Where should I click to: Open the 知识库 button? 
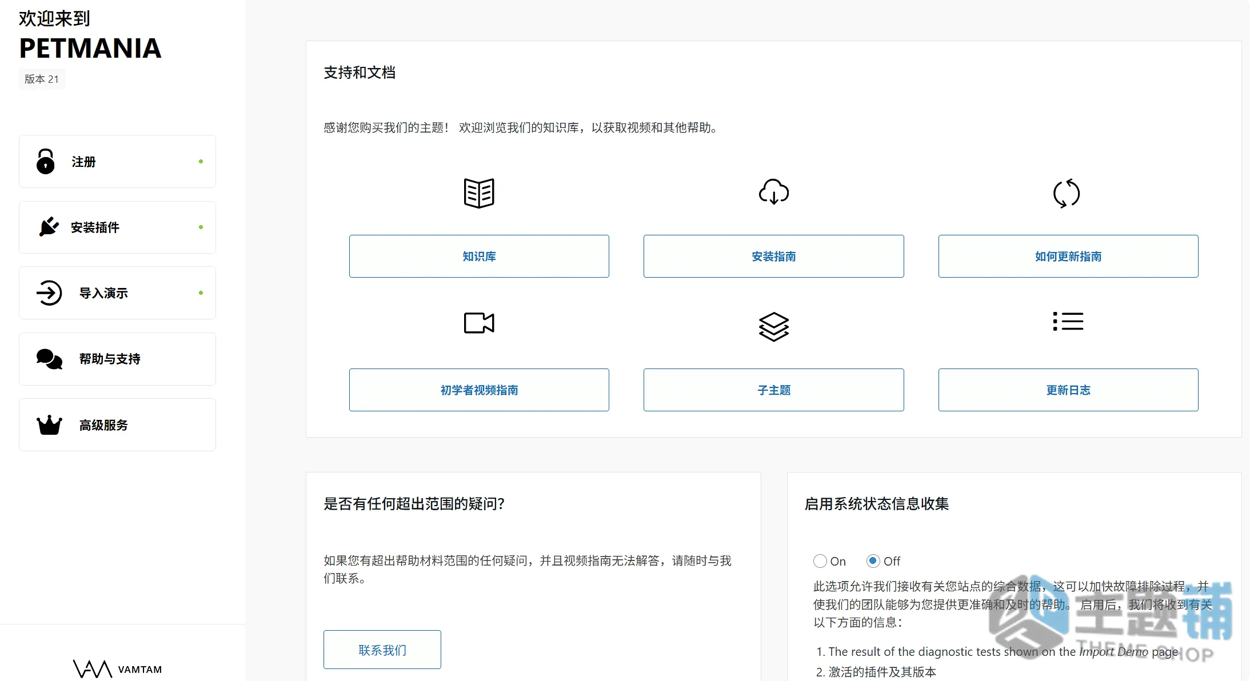tap(479, 257)
